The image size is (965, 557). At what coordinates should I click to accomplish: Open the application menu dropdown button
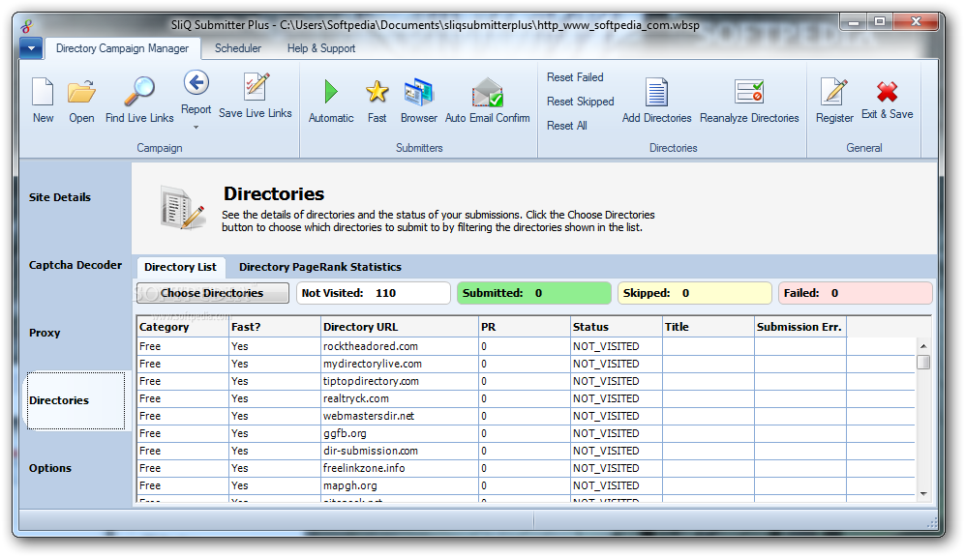(x=31, y=48)
